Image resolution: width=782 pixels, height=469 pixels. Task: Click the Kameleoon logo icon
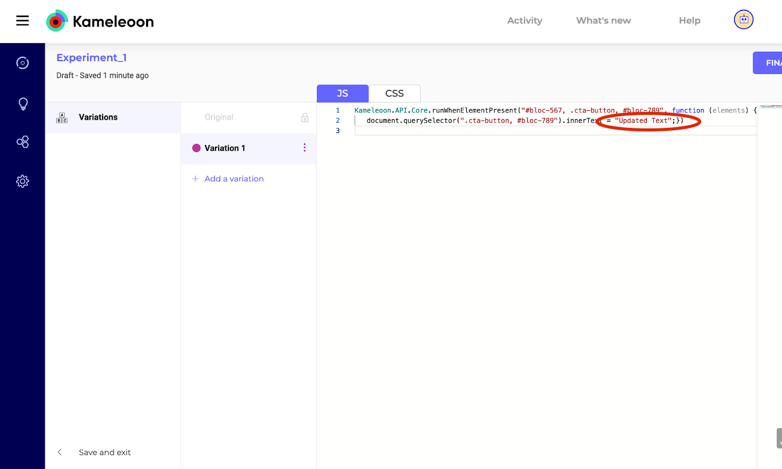click(56, 21)
